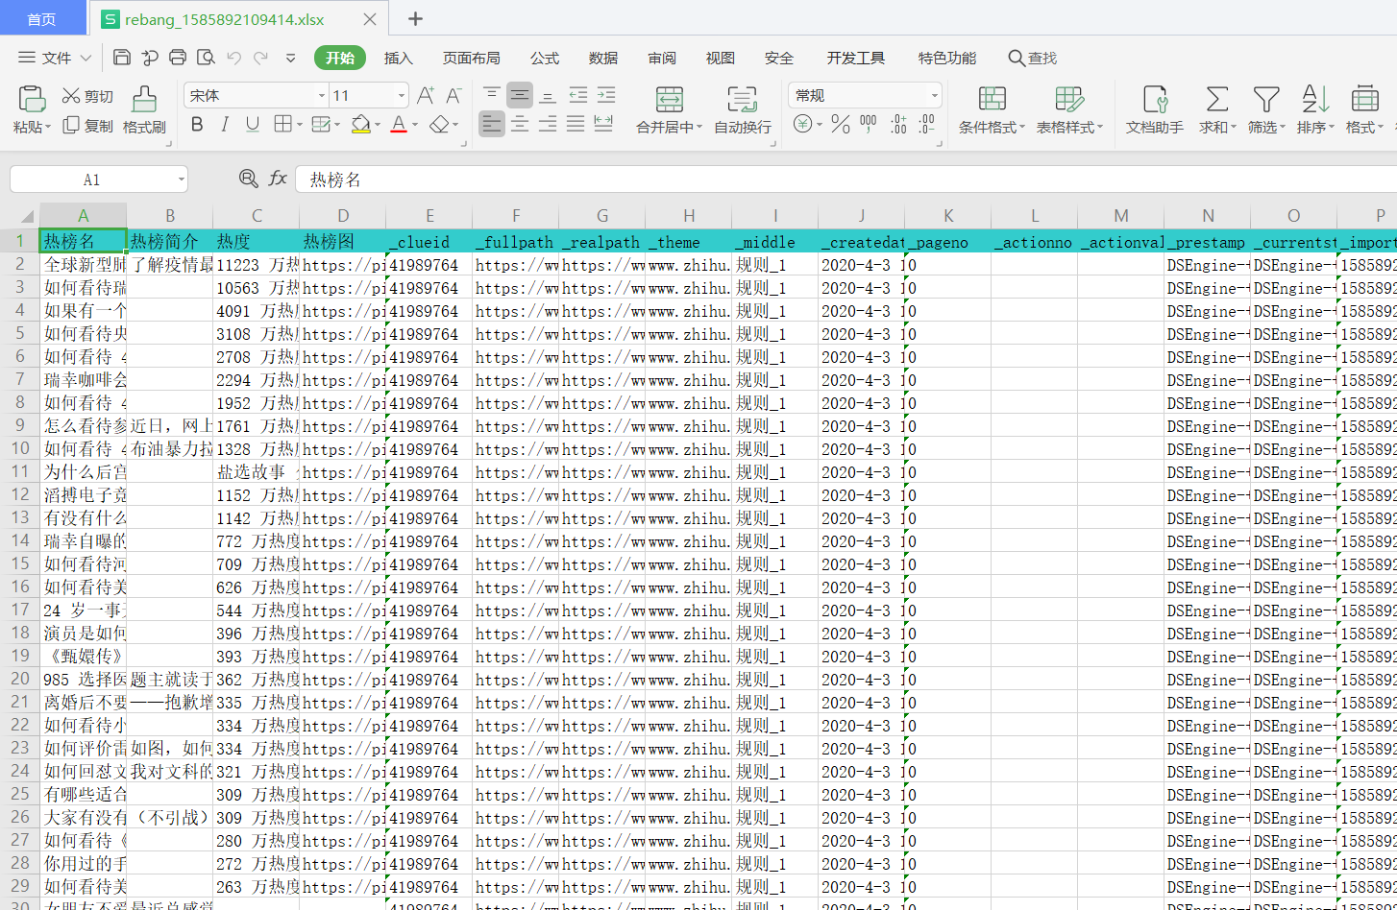Click the Filter (筛选) funnel icon

1266,99
